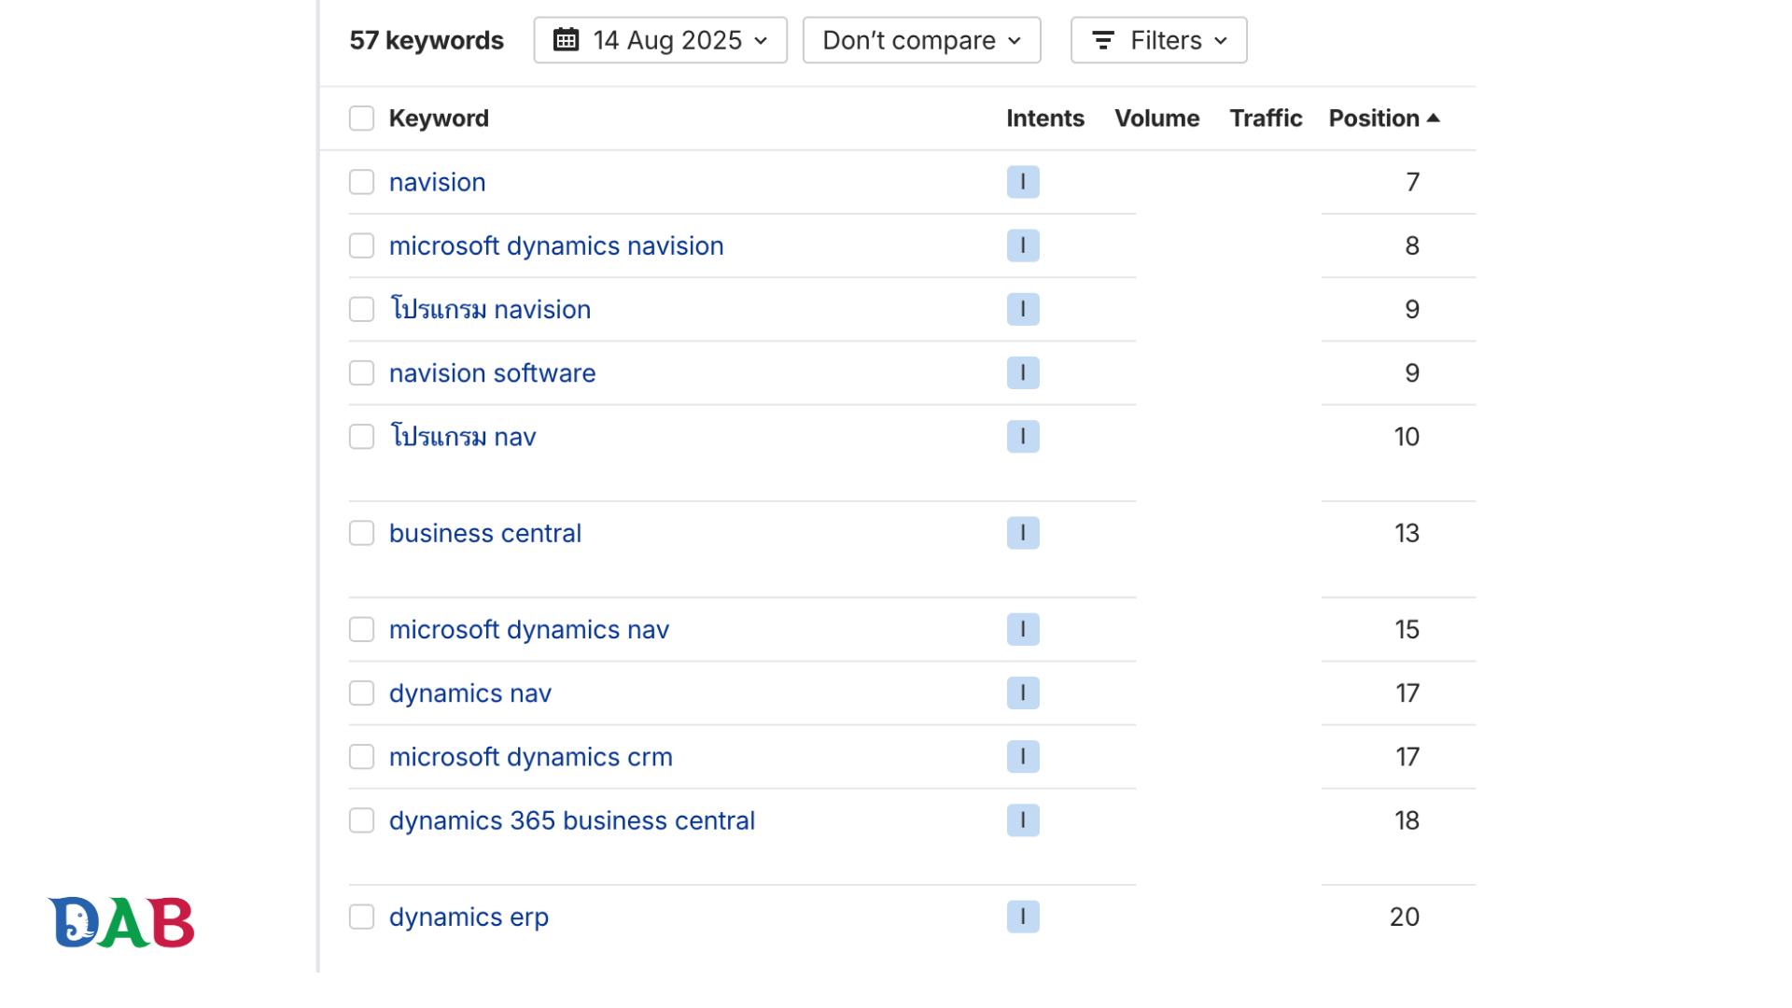Open the โปรแกรม nav keyword link
Viewport: 1792px width, 1008px height.
point(462,437)
